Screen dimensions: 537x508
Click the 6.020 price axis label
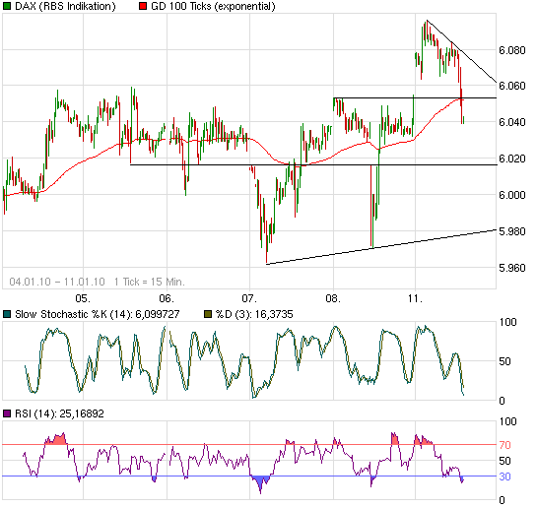point(512,159)
